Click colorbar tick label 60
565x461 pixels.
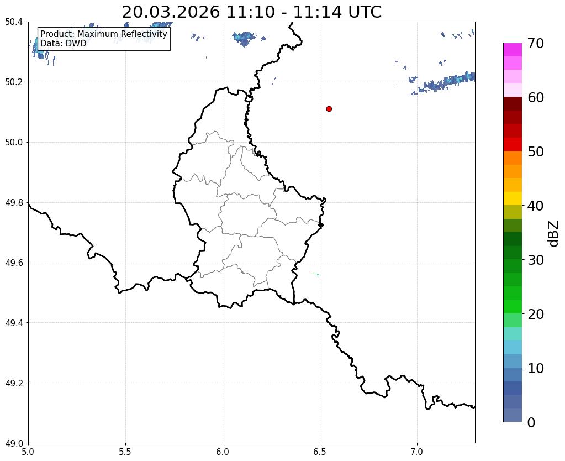tap(536, 97)
